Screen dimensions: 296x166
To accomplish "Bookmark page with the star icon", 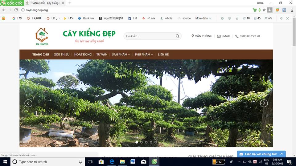I will (x=264, y=10).
